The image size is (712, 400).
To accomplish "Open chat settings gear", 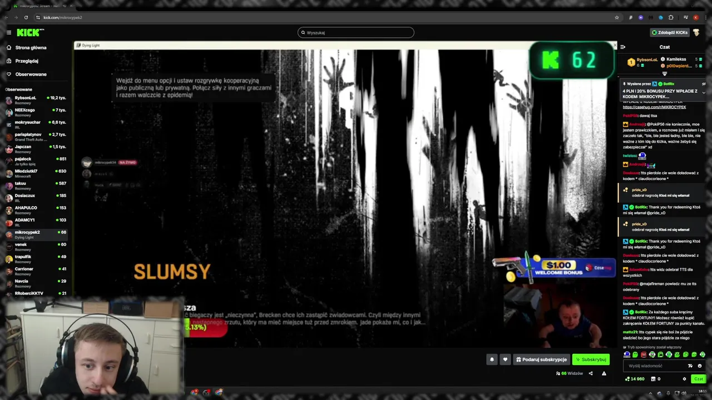I will (x=684, y=379).
